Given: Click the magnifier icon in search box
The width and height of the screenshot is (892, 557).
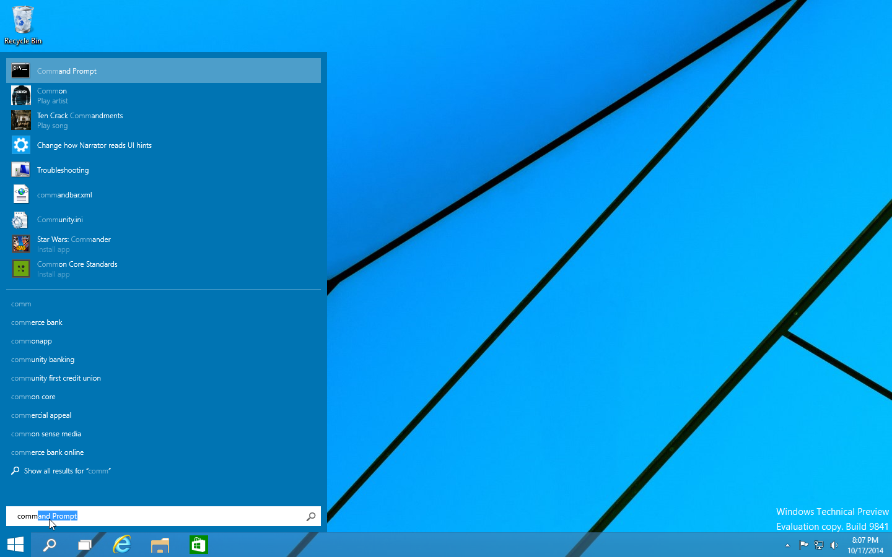Looking at the screenshot, I should (x=311, y=516).
